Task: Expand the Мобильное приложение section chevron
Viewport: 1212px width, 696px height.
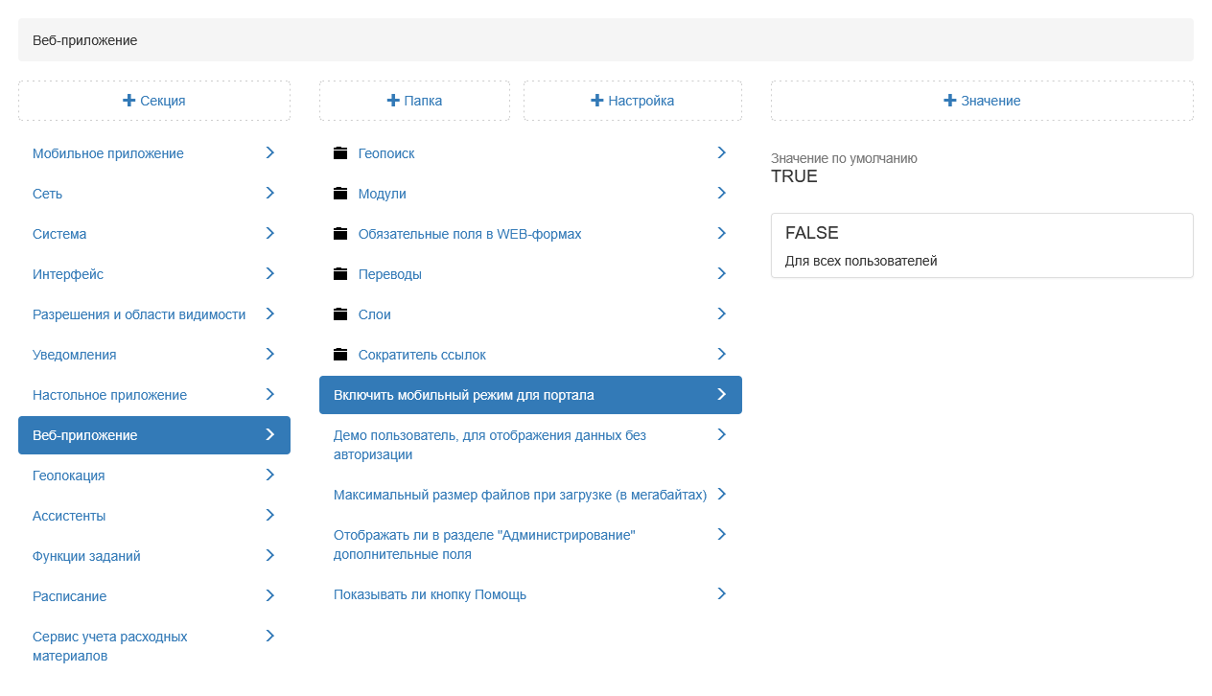Action: [270, 152]
